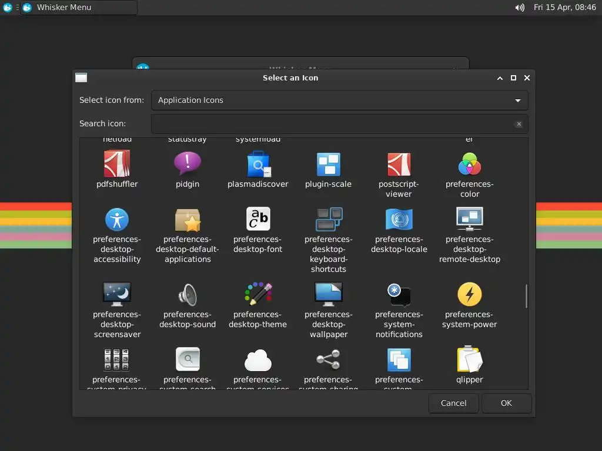Open the Select an Icon window menu icon
Viewport: 602px width, 451px height.
tap(81, 78)
